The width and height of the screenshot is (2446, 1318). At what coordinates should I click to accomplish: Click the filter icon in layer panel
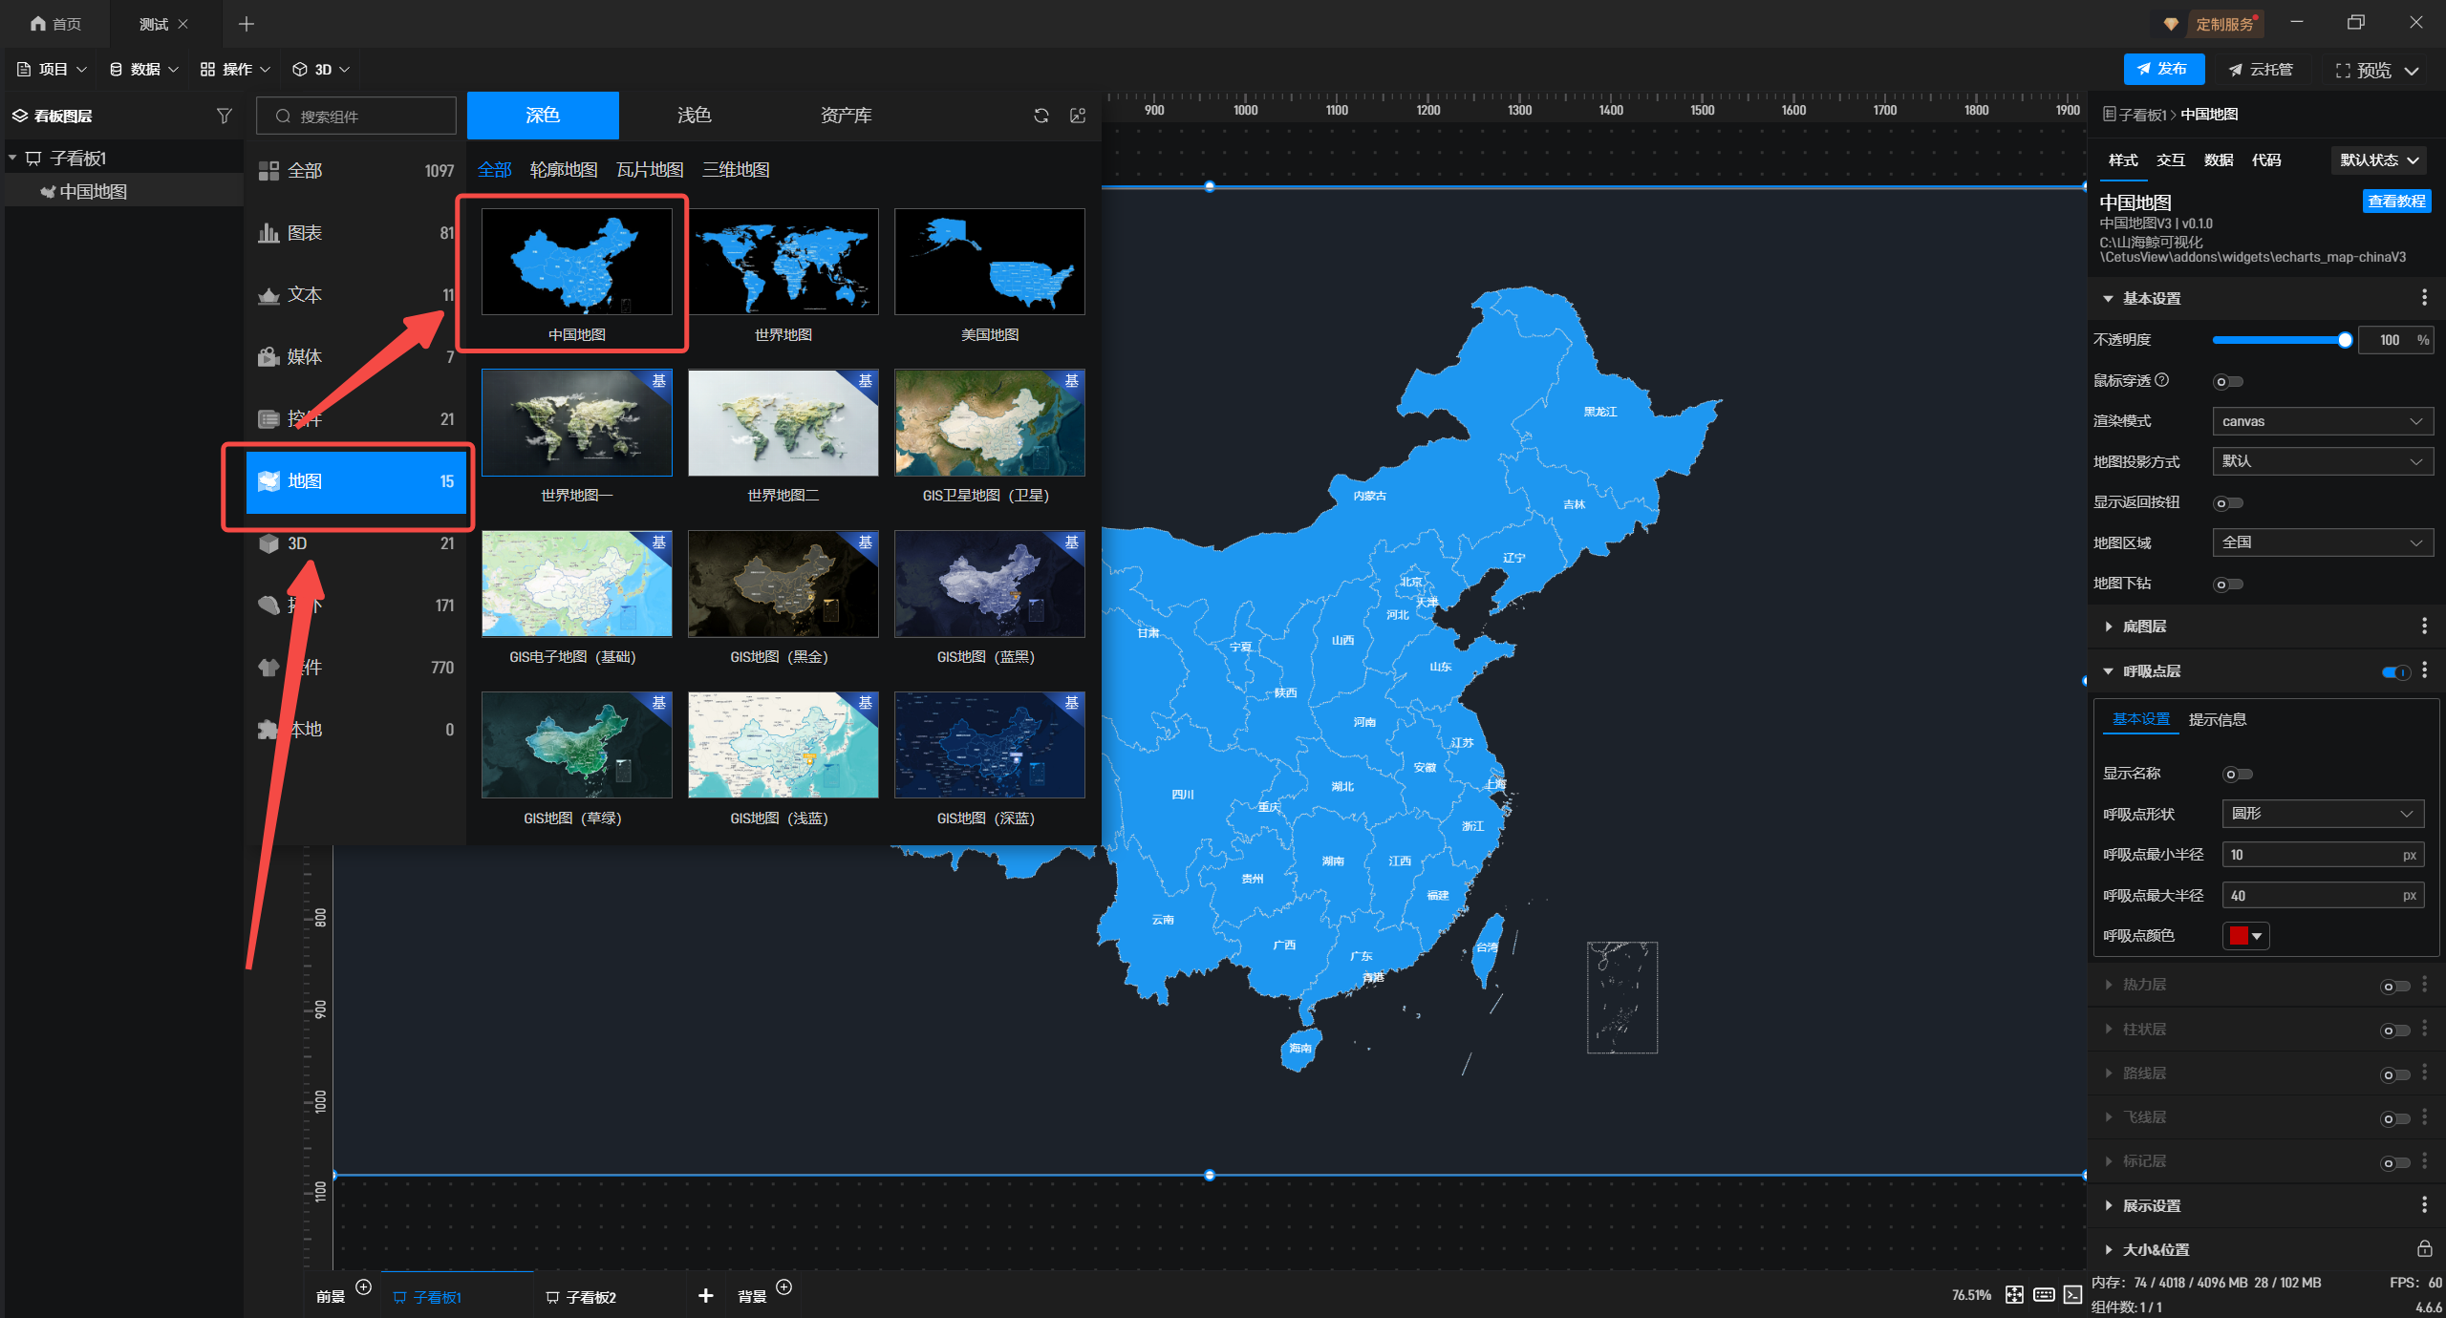point(224,116)
